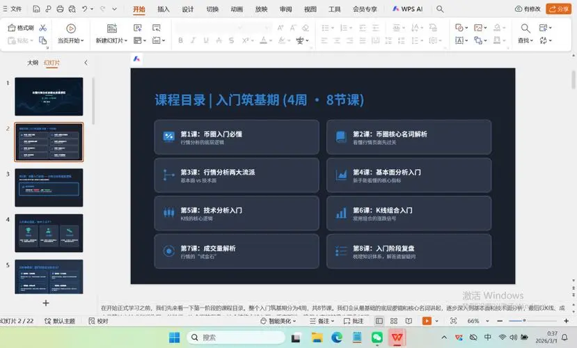
Task: Adjust the zoom slider in status bar
Action: point(523,321)
